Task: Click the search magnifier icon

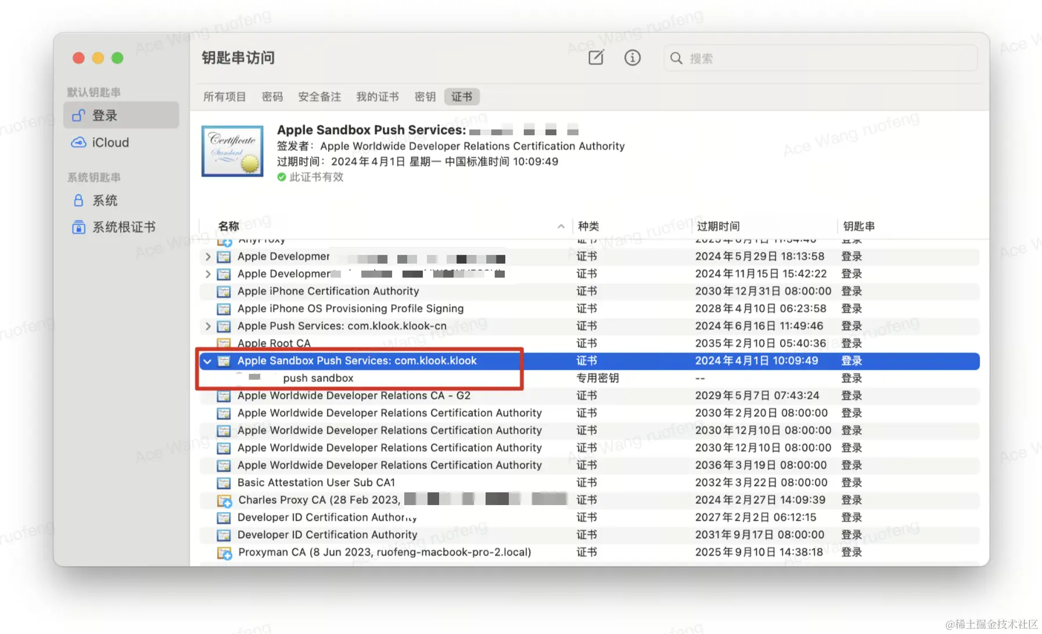Action: tap(675, 58)
